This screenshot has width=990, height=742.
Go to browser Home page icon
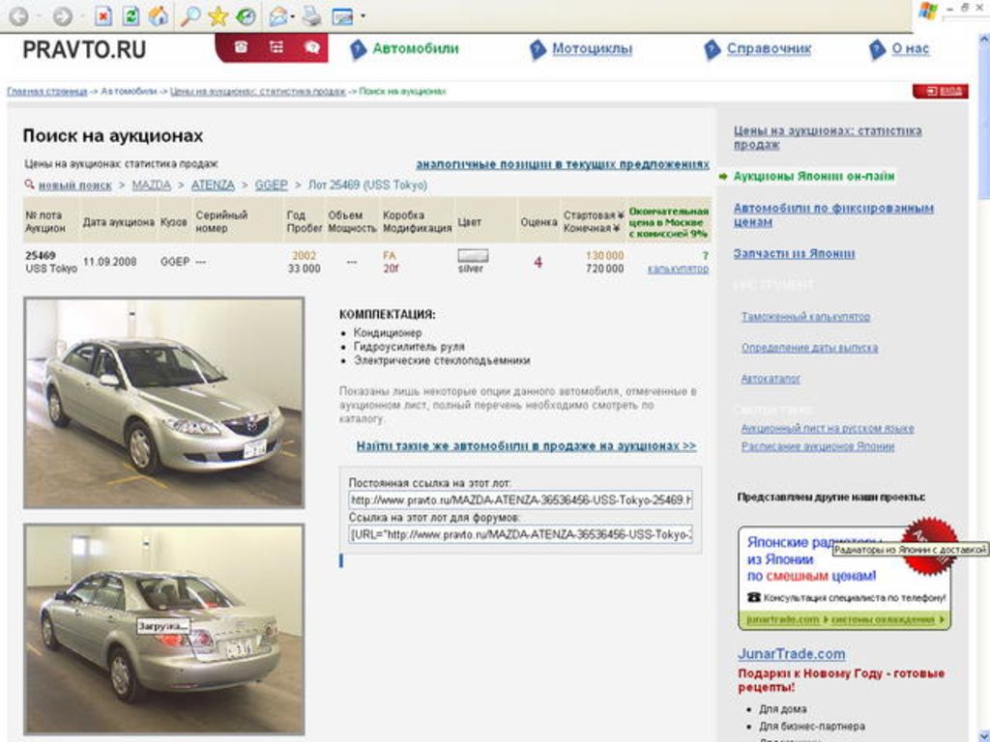(x=159, y=15)
